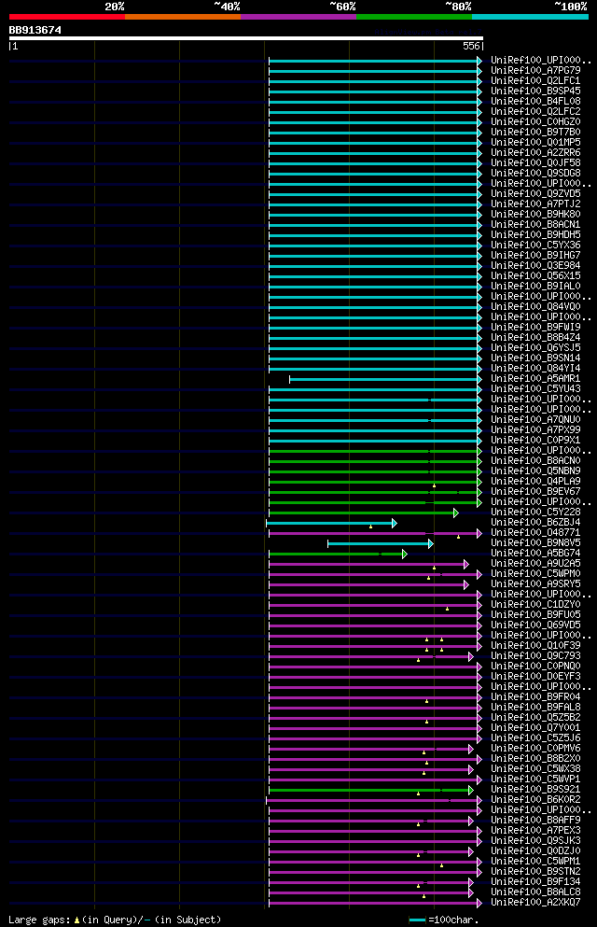Select the UniRef100_Q3E984 label
Image resolution: width=597 pixels, height=927 pixels.
click(535, 265)
